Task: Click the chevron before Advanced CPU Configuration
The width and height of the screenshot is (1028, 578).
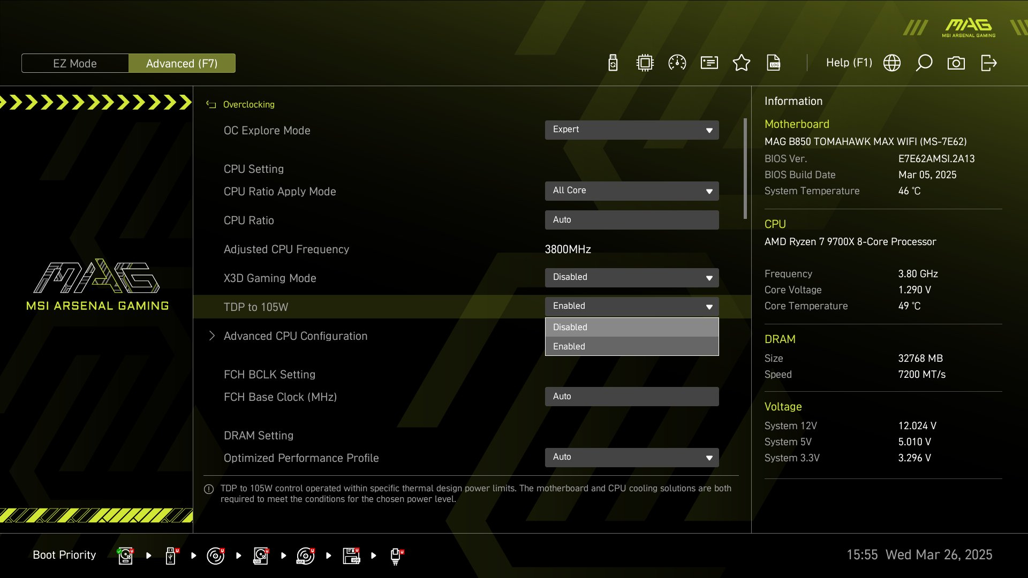Action: pos(212,336)
